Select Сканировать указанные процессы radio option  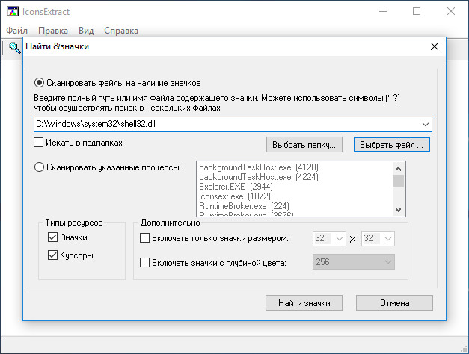[40, 167]
